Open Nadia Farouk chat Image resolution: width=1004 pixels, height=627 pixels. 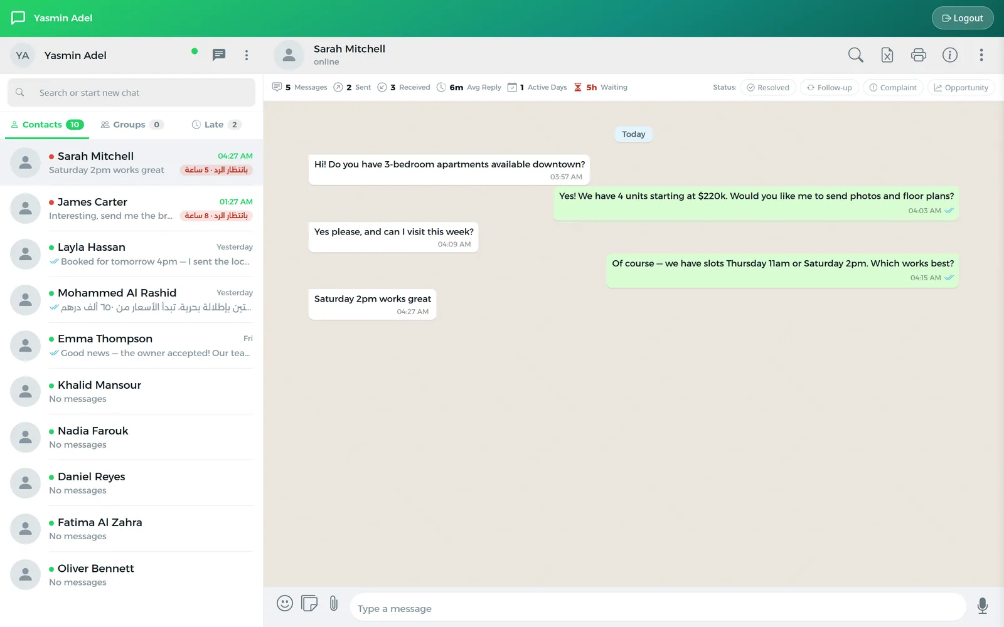(x=131, y=437)
